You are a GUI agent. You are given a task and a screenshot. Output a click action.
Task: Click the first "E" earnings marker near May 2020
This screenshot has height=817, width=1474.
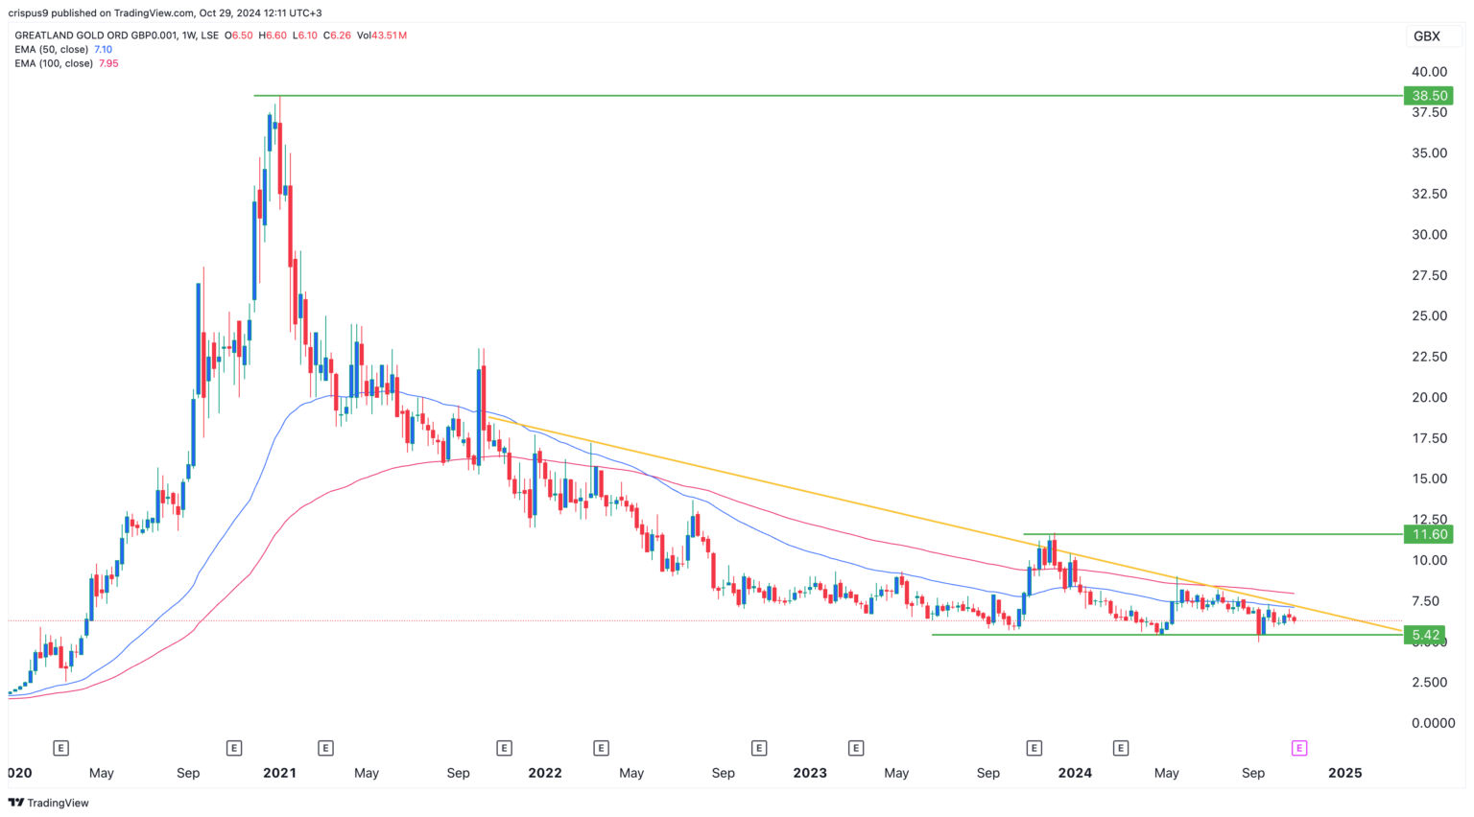(x=61, y=748)
